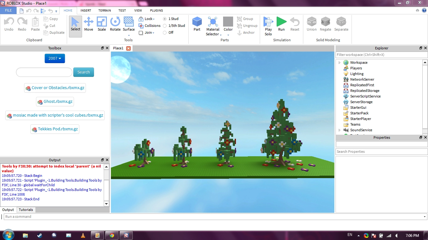The image size is (428, 240).
Task: Switch to the VIEW ribbon tab
Action: [x=138, y=10]
